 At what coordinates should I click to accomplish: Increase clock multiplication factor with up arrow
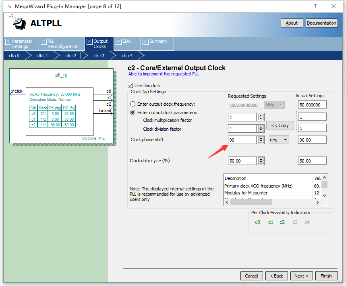pos(261,115)
